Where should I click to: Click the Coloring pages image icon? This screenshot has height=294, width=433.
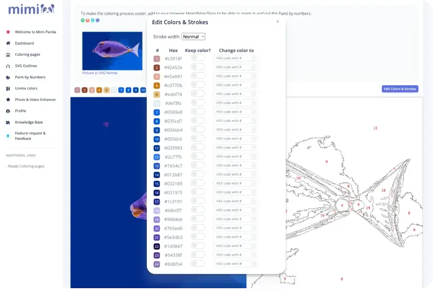pos(8,55)
